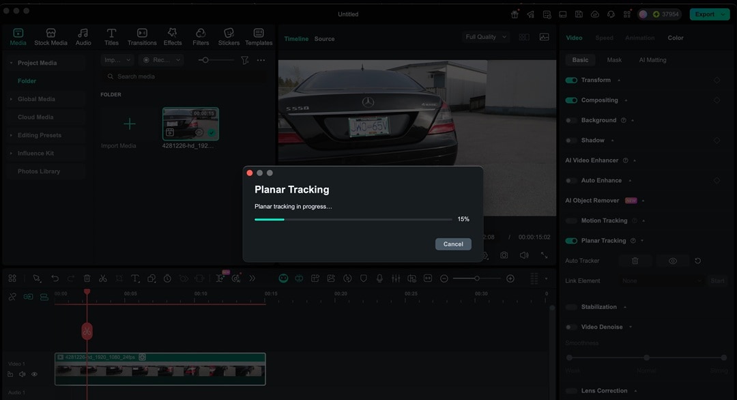Click the support headset icon in title bar

[611, 14]
